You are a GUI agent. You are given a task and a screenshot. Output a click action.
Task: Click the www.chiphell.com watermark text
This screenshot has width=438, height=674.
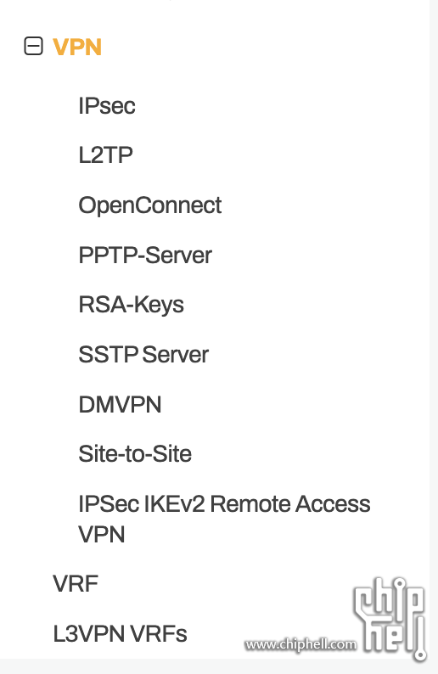pyautogui.click(x=300, y=644)
